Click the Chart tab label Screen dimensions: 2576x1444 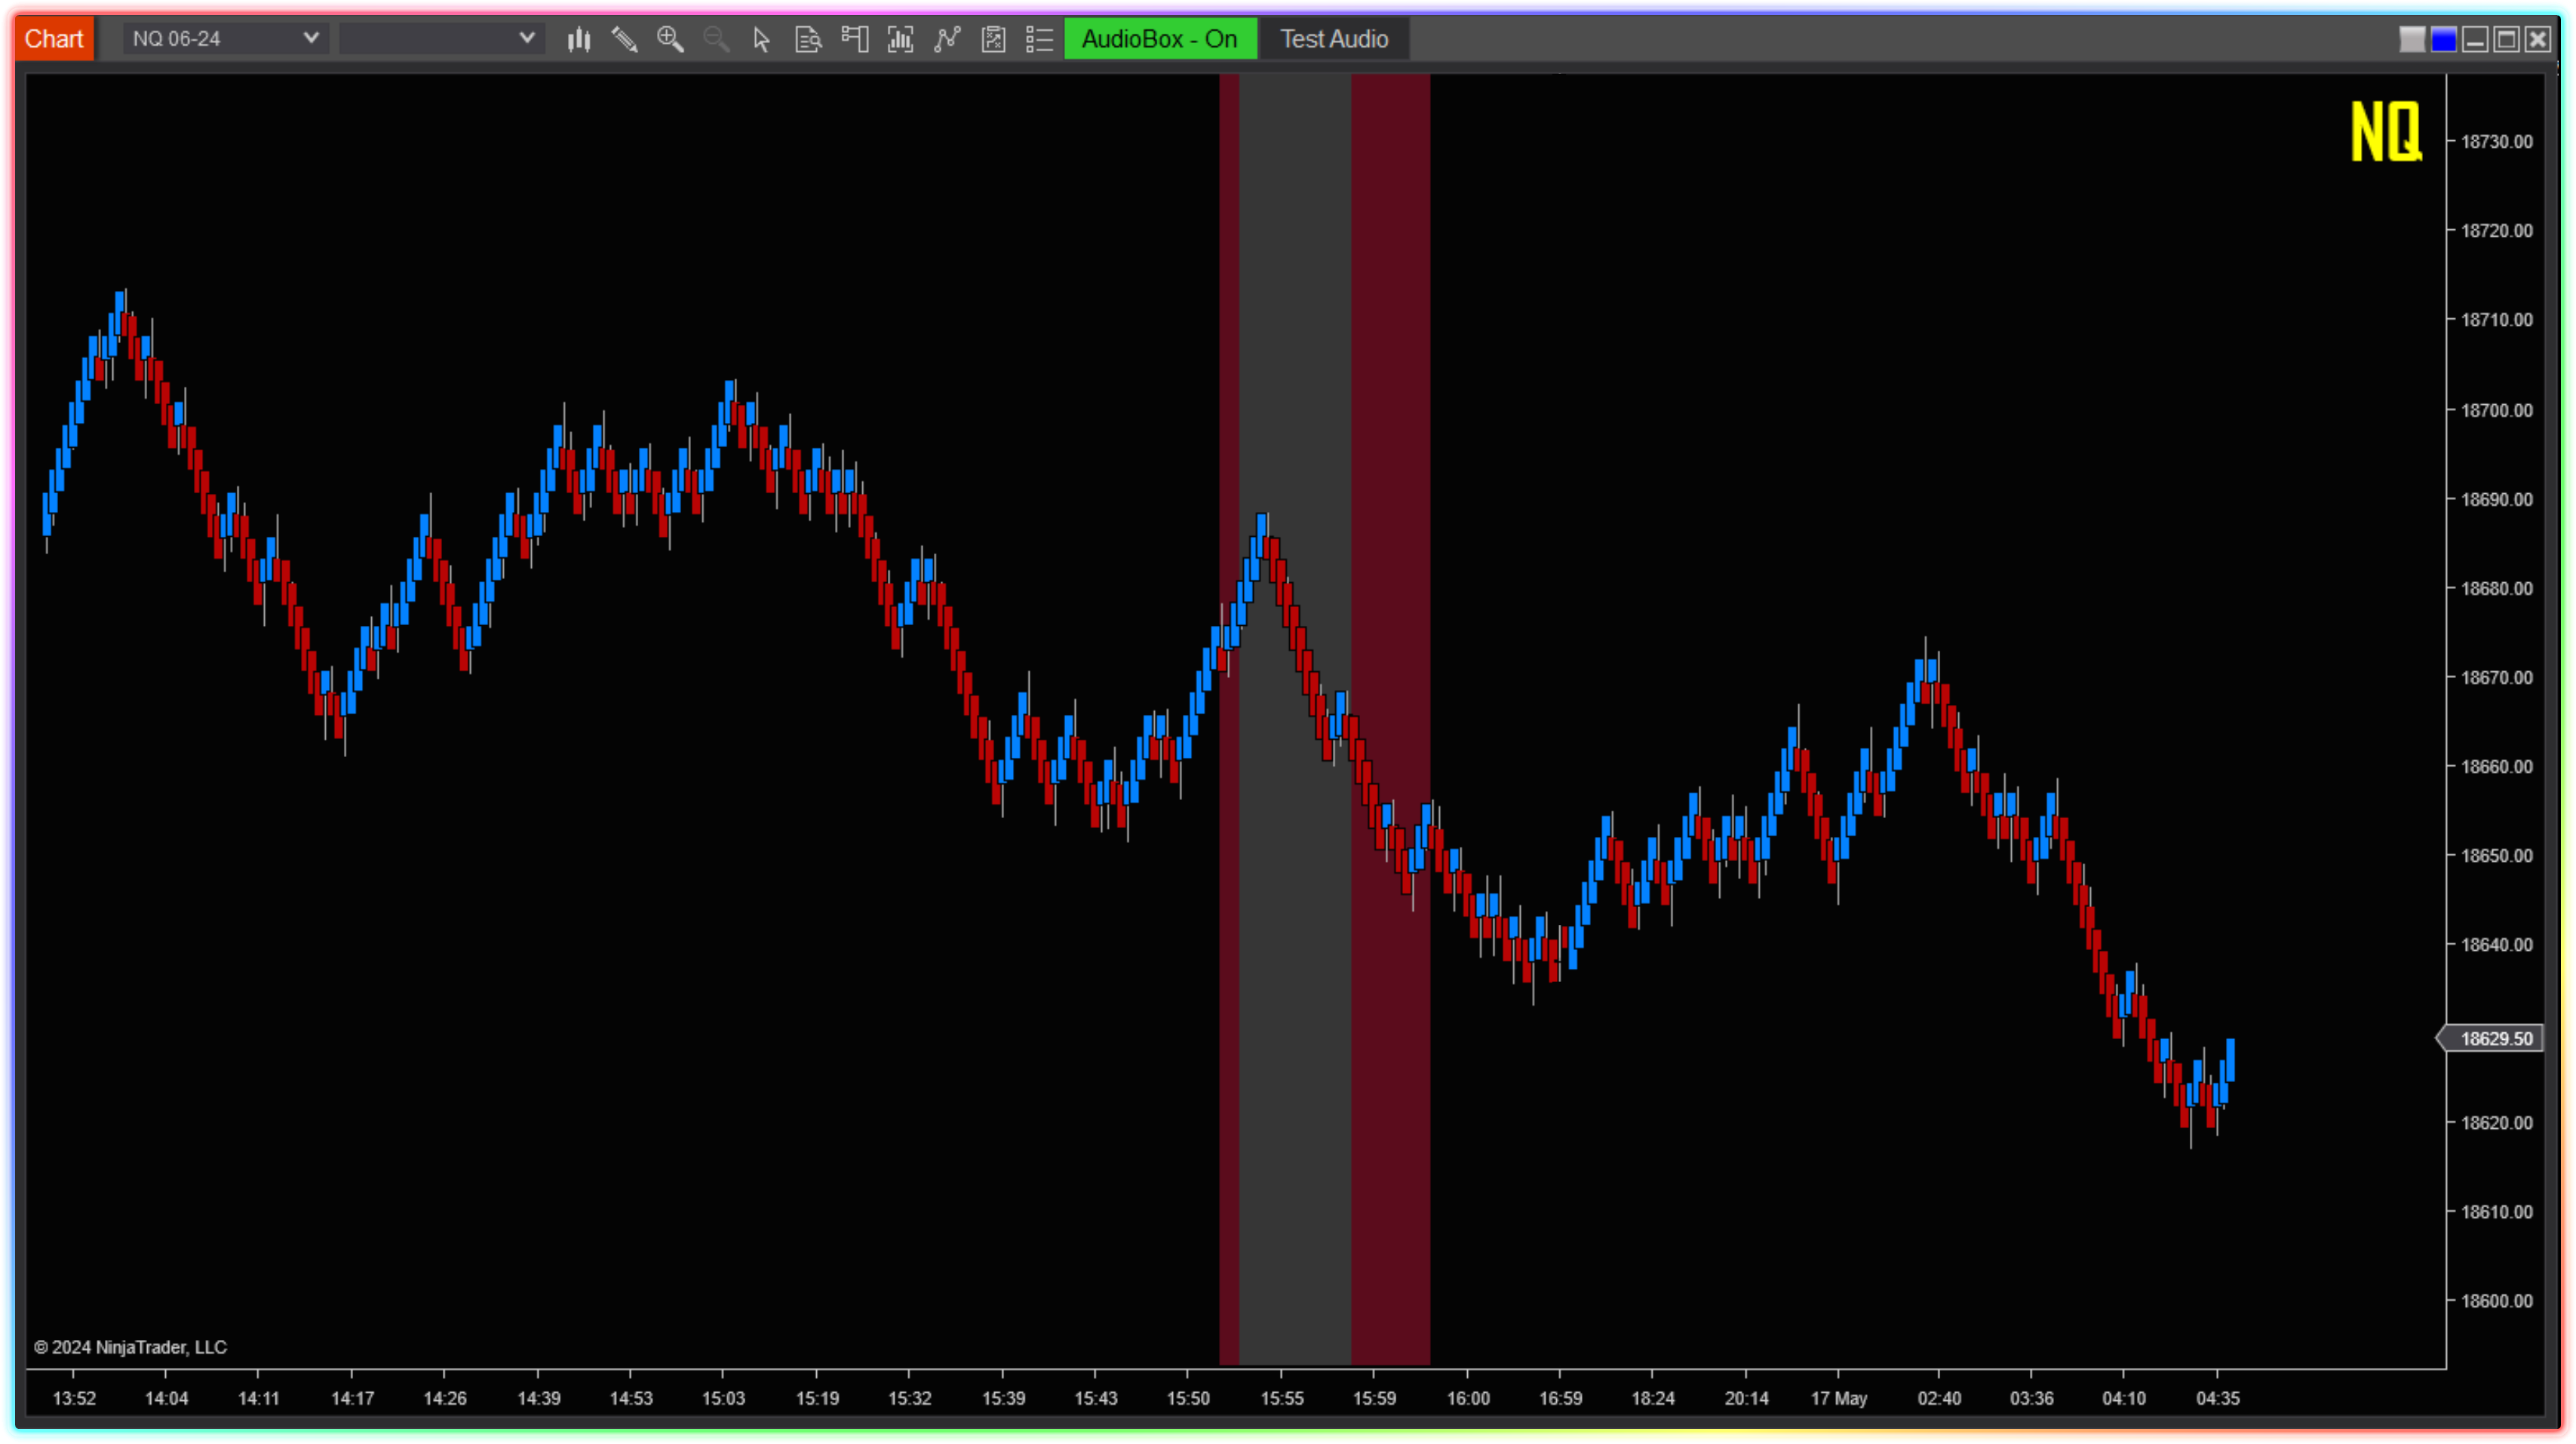(54, 39)
